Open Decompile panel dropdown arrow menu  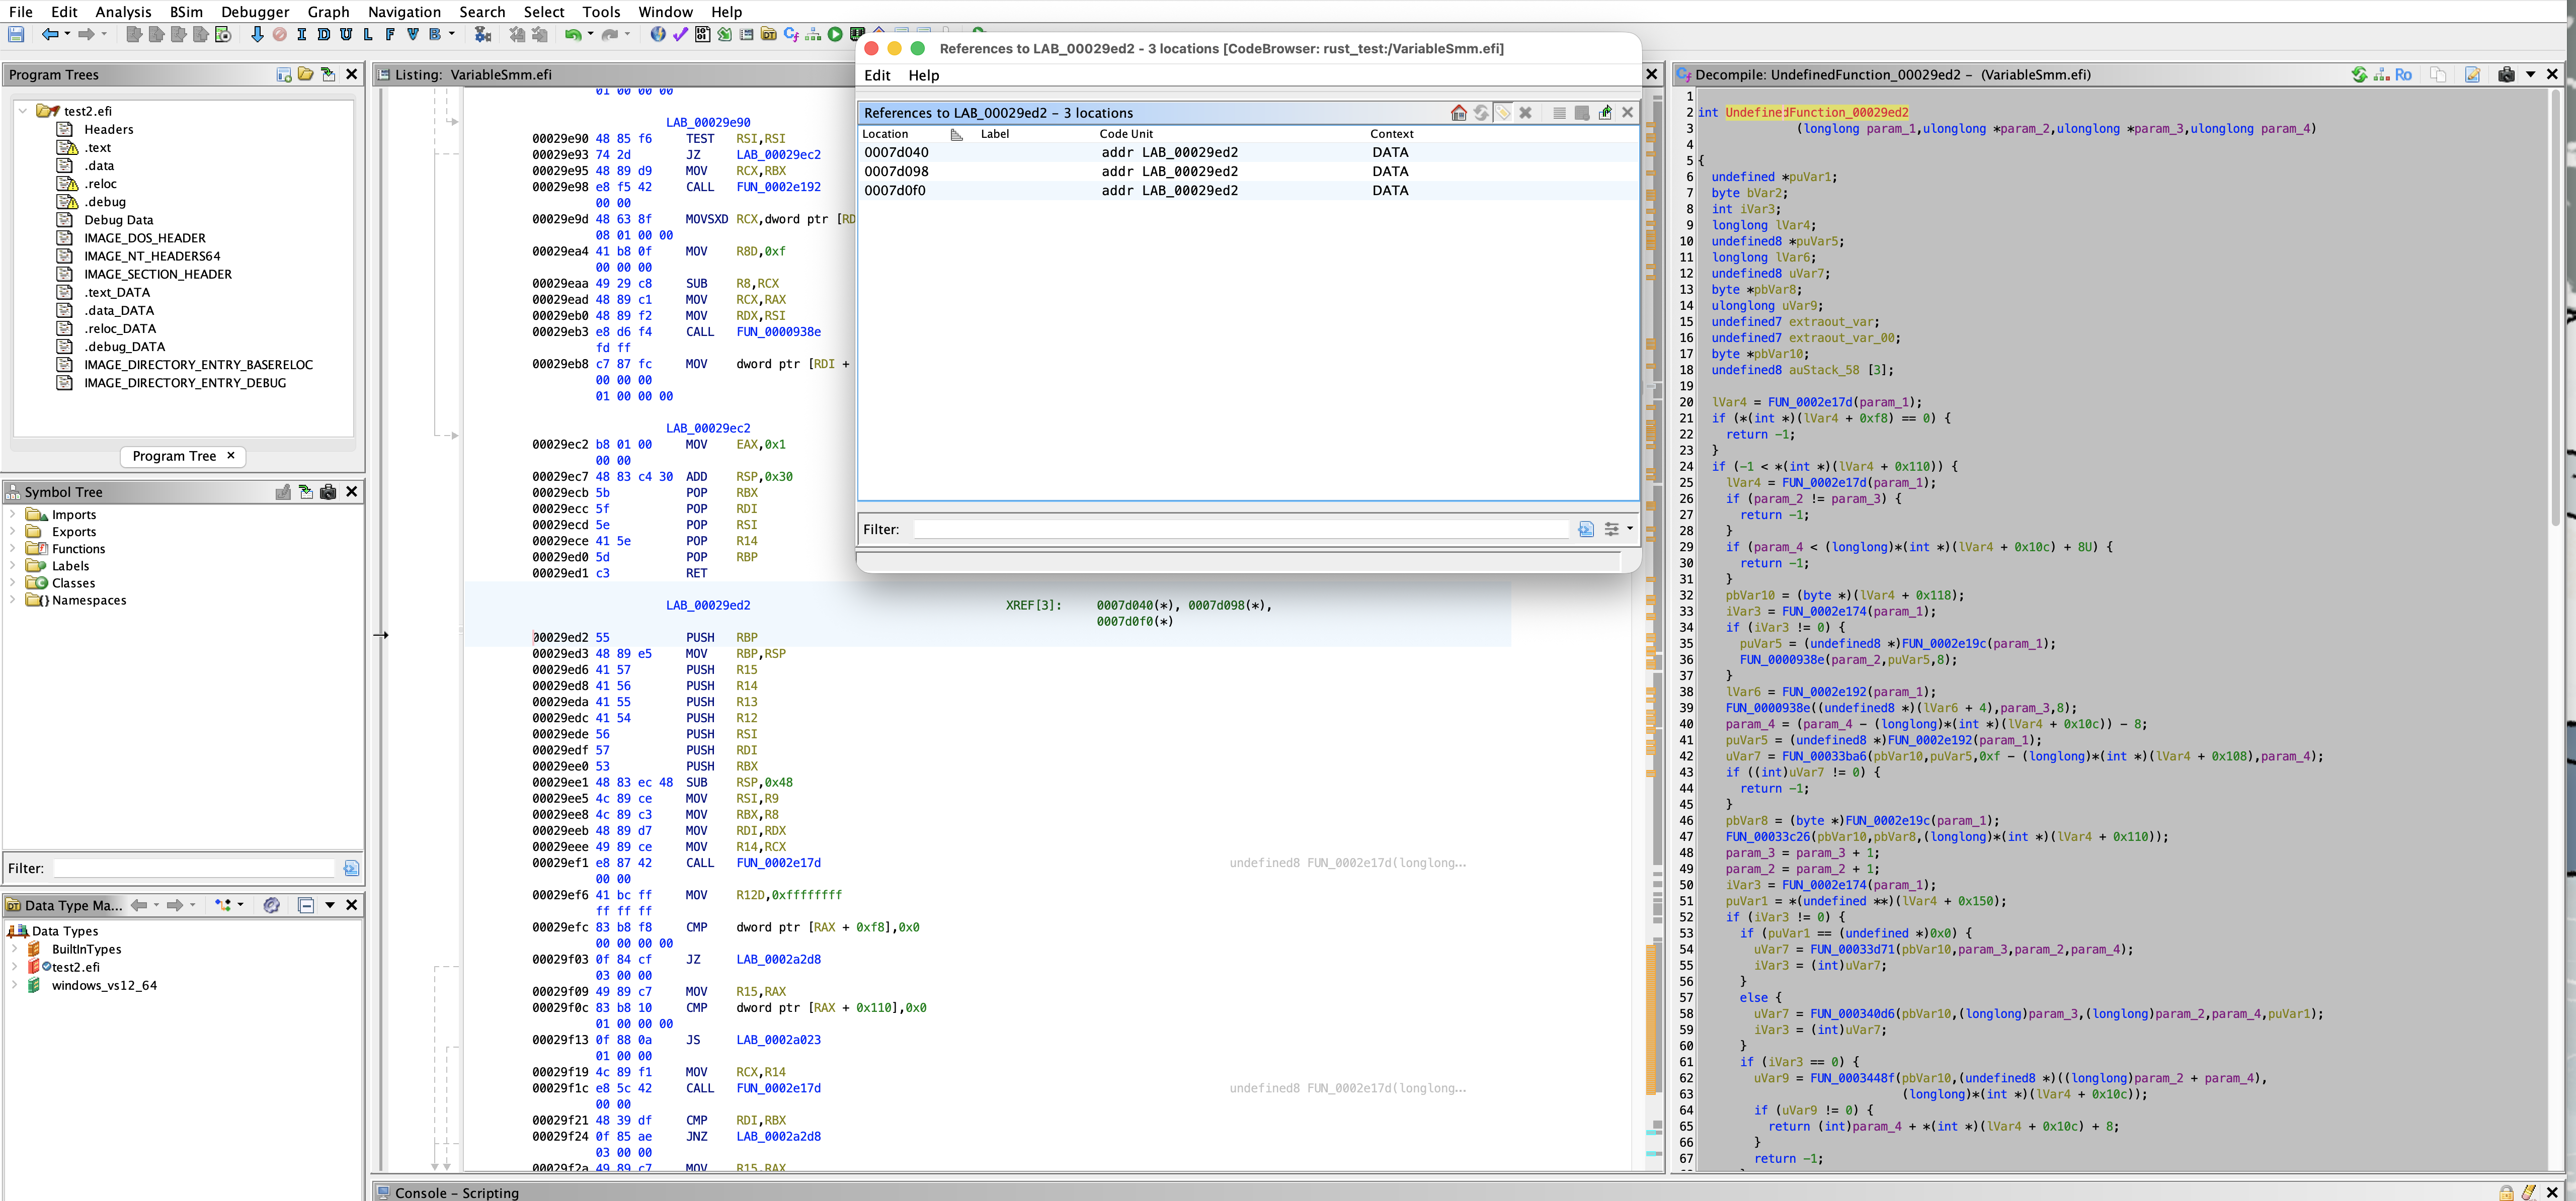click(x=2531, y=75)
